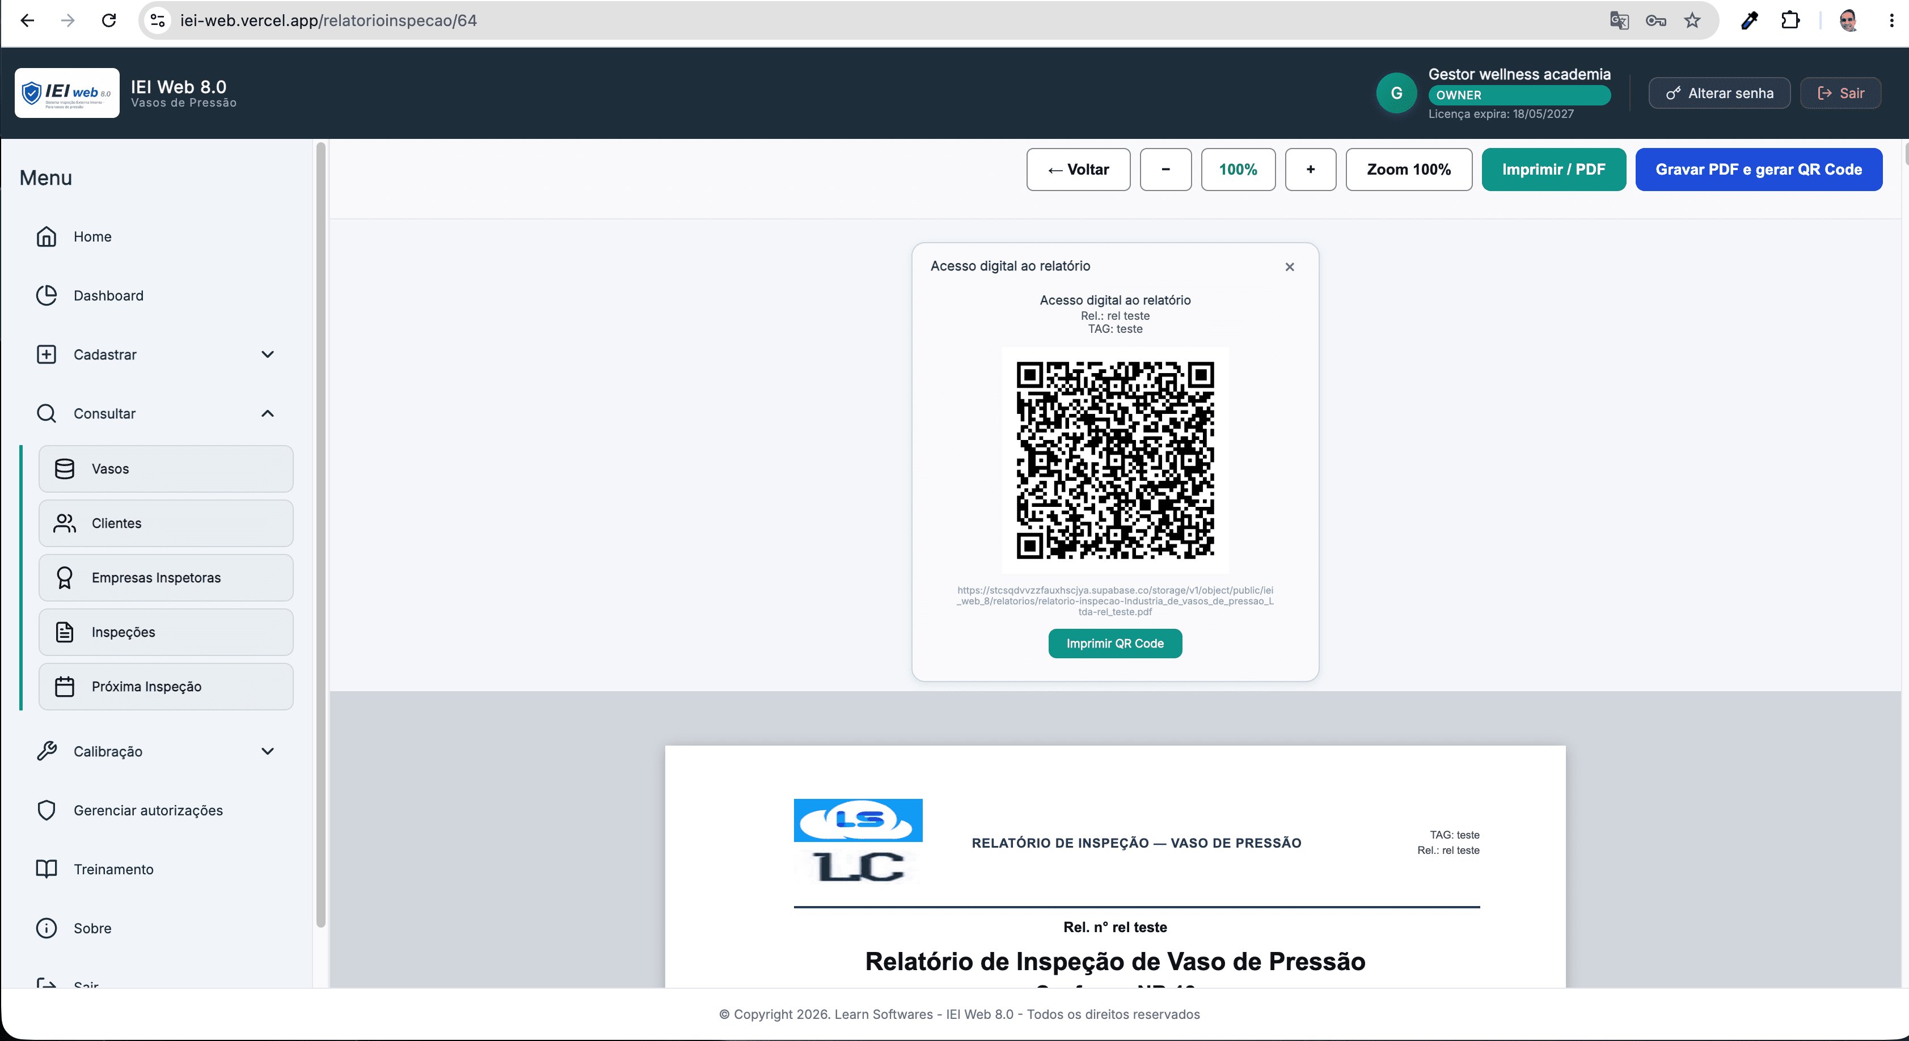Click the Alterar senha button
Viewport: 1909px width, 1041px height.
(x=1719, y=94)
